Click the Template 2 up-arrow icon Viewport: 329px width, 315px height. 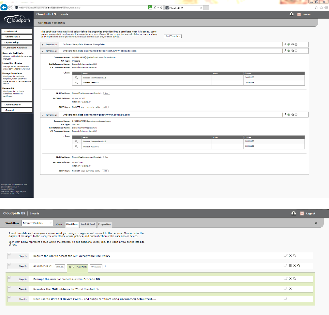[x=296, y=51]
